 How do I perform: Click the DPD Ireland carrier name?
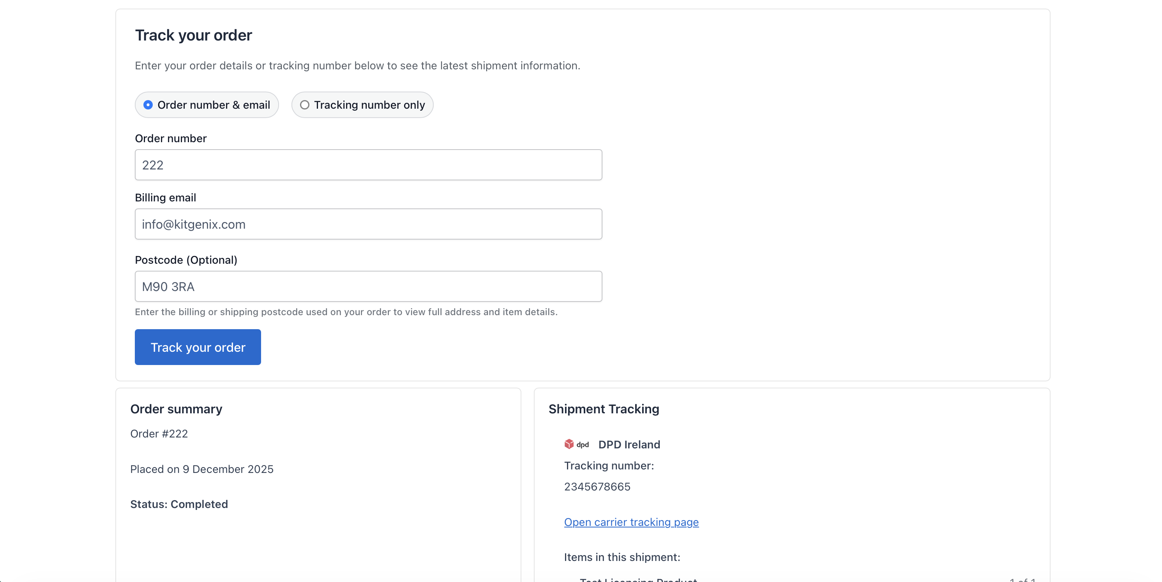coord(629,444)
